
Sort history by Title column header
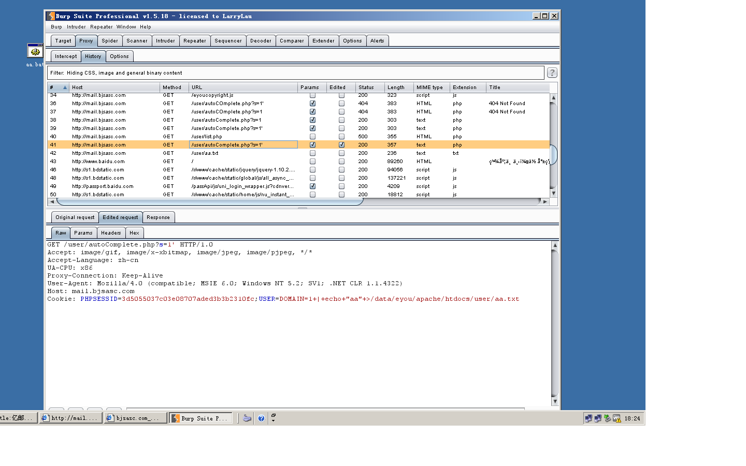518,87
